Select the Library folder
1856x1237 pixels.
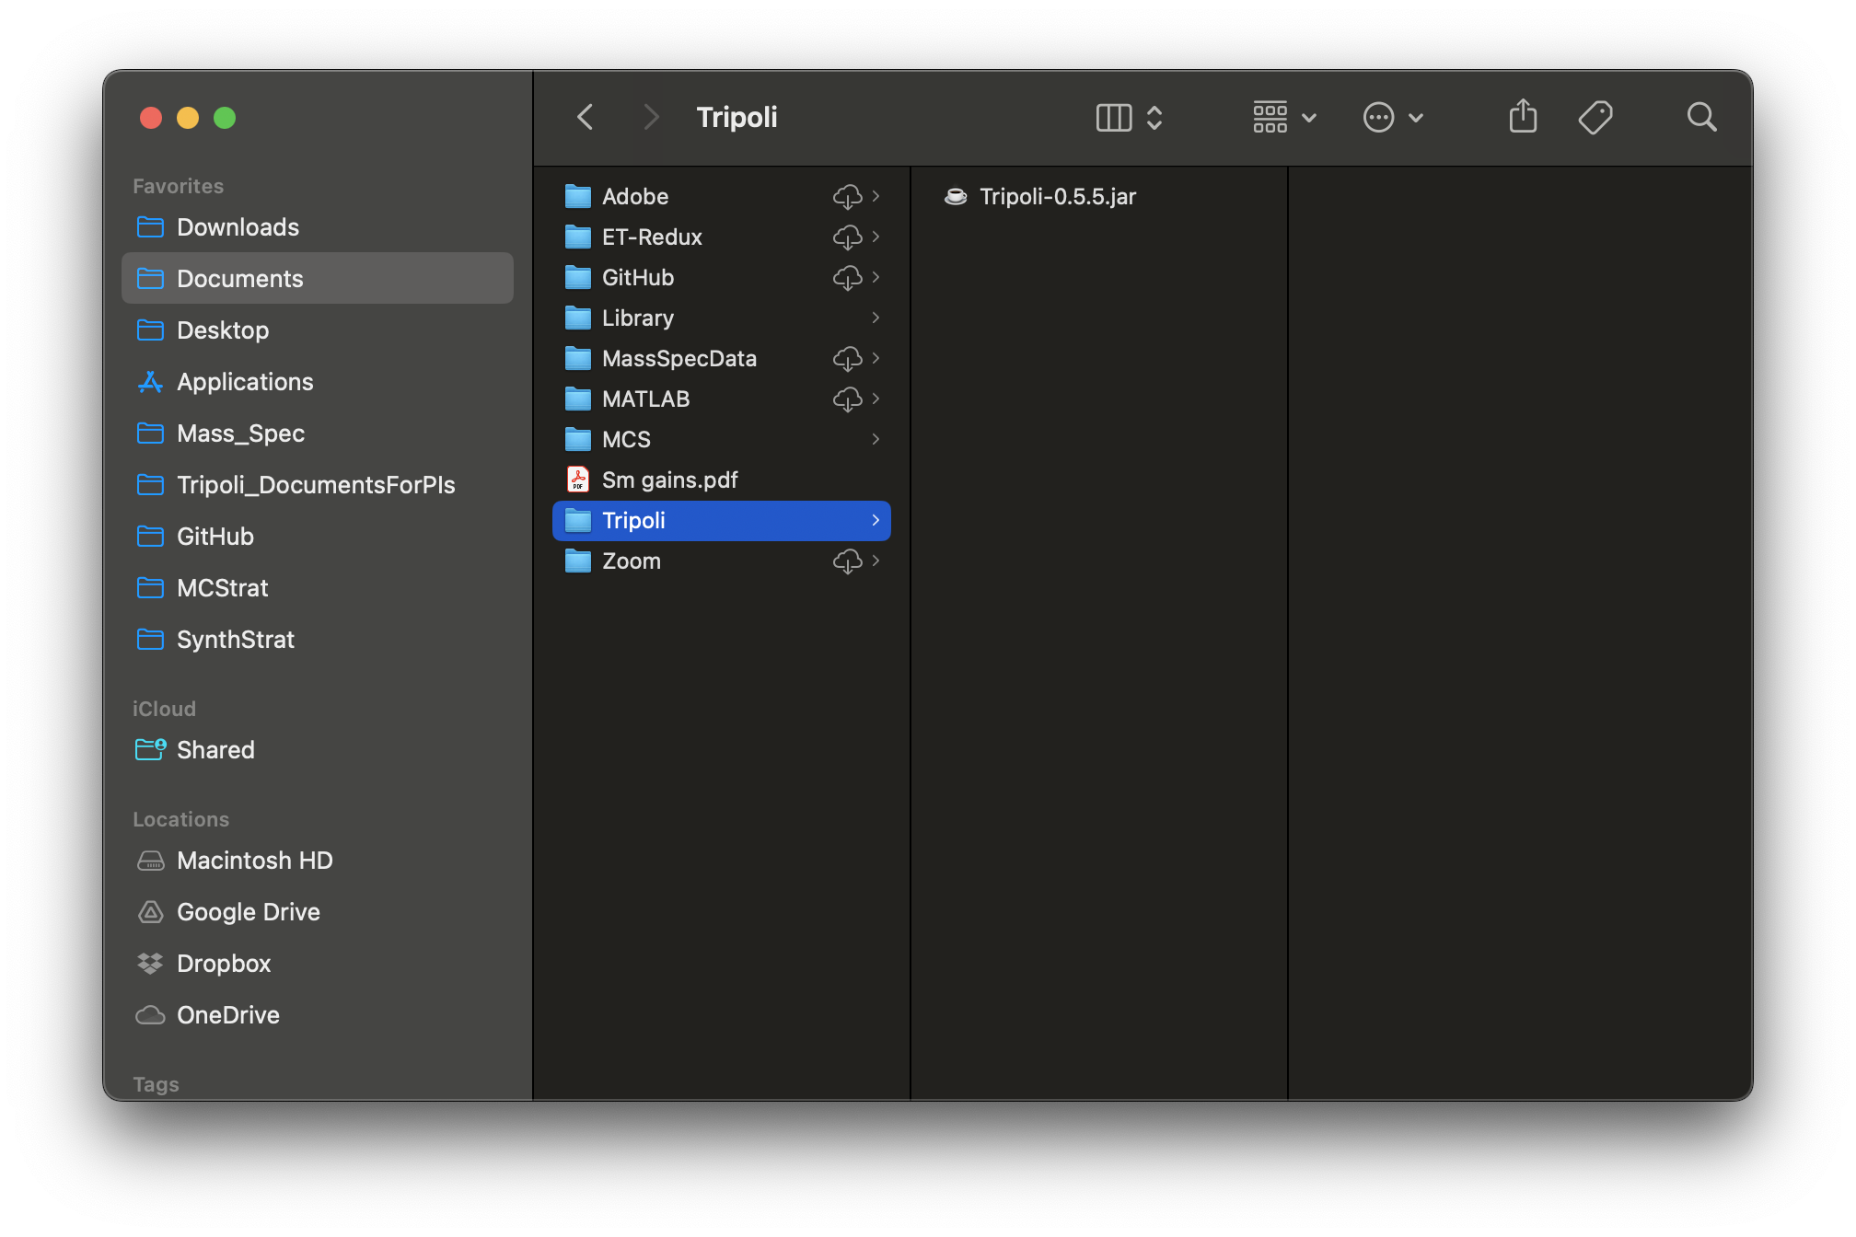722,318
